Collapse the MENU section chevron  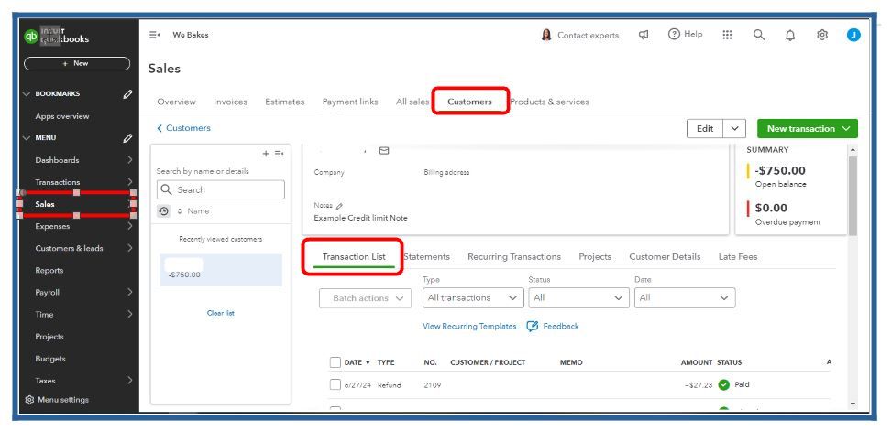coord(27,138)
